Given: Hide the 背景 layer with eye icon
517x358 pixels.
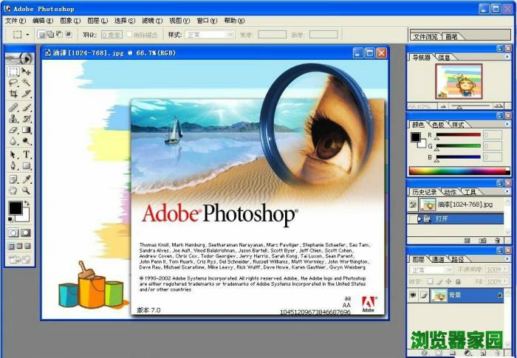Looking at the screenshot, I should click(x=414, y=295).
